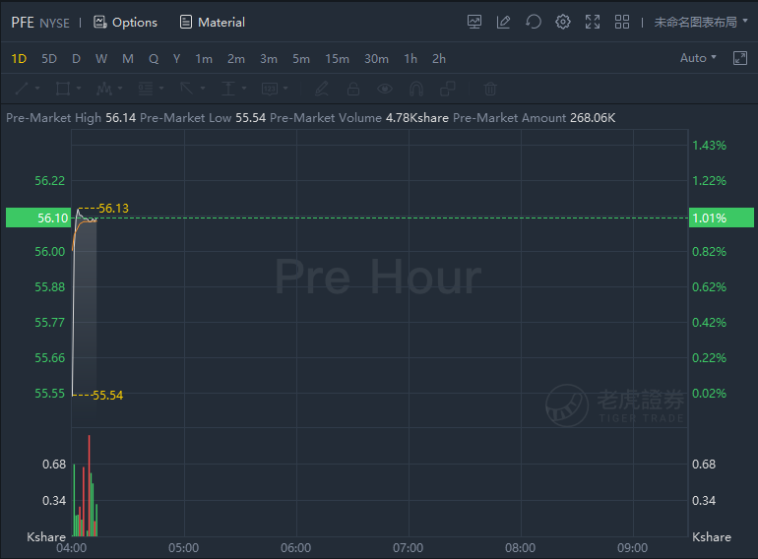Viewport: 758px width, 559px height.
Task: Click the tallest red volume bar
Action: [x=89, y=485]
